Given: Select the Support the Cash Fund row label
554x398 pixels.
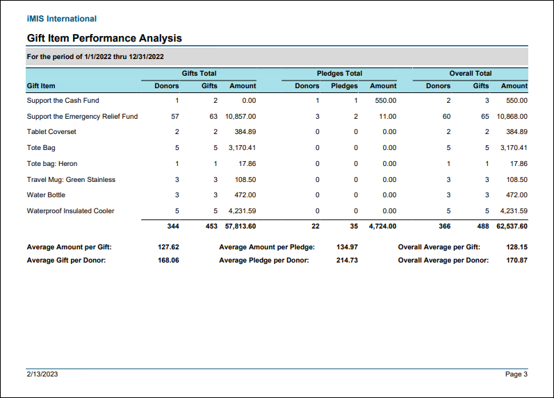Looking at the screenshot, I should pos(63,100).
